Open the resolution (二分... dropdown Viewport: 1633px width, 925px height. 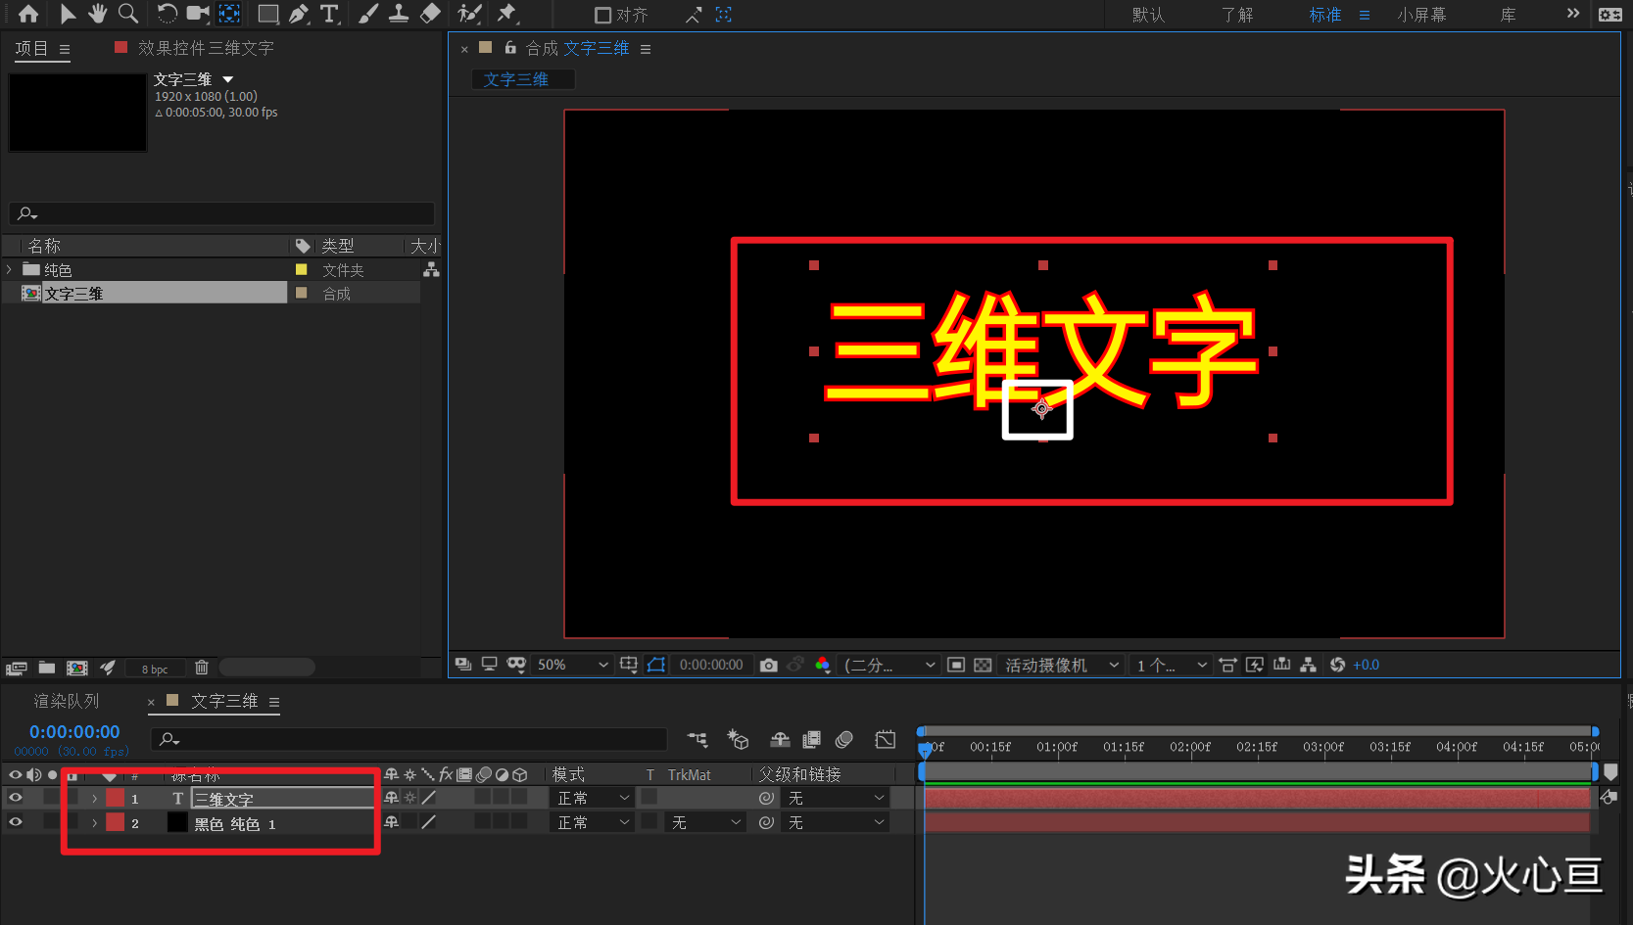pos(889,665)
